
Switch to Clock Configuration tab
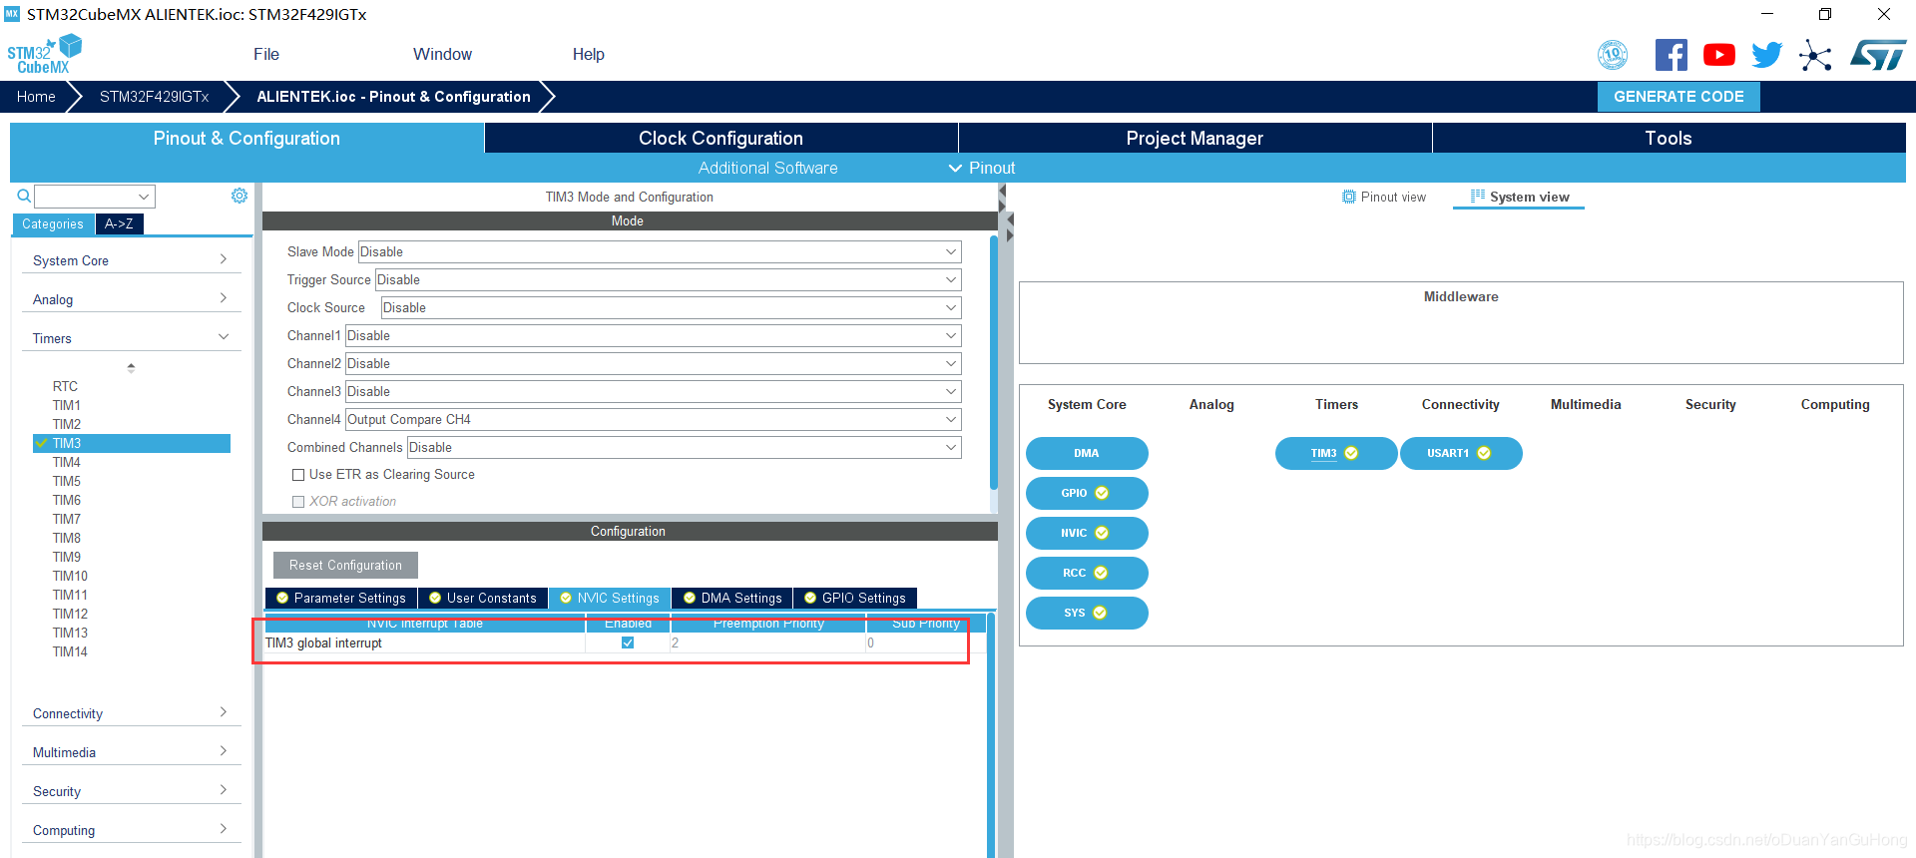point(720,138)
